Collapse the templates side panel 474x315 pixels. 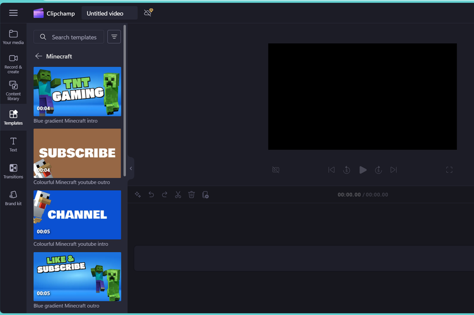tap(131, 168)
